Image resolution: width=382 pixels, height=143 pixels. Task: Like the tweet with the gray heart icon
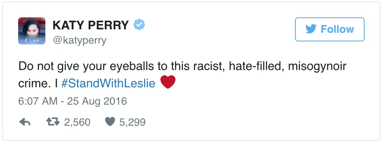pyautogui.click(x=110, y=122)
